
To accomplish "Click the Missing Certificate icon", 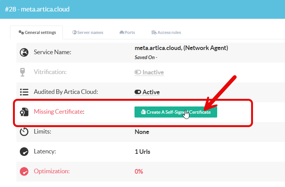I will pos(24,112).
